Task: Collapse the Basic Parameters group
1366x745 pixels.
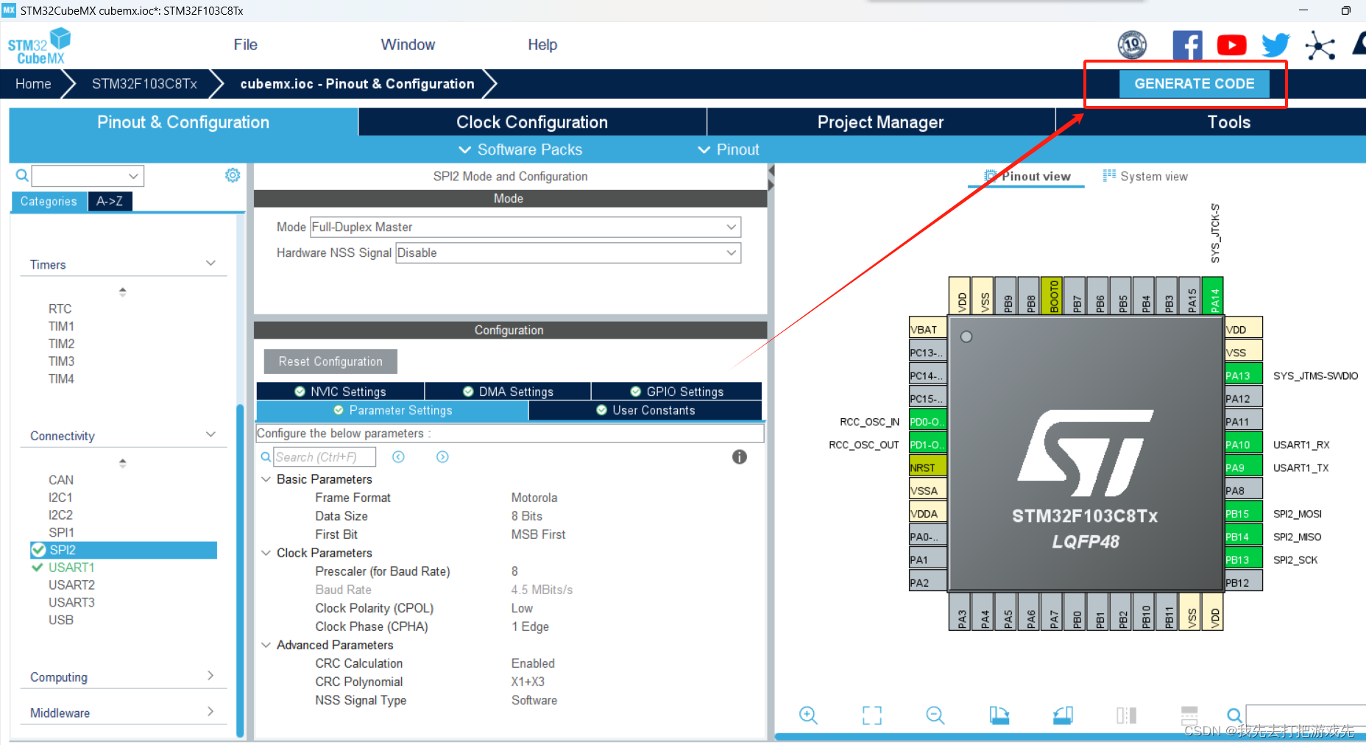Action: (x=266, y=479)
